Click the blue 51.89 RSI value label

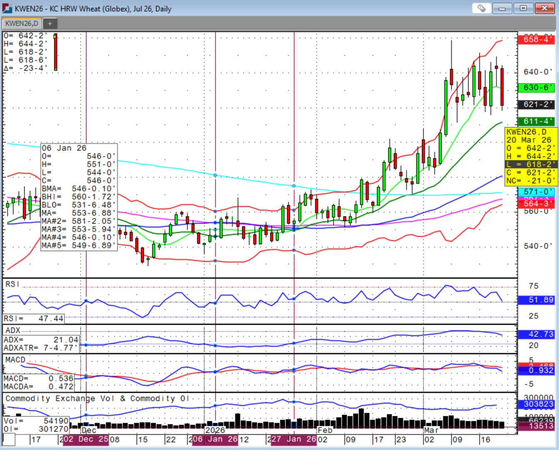point(536,300)
